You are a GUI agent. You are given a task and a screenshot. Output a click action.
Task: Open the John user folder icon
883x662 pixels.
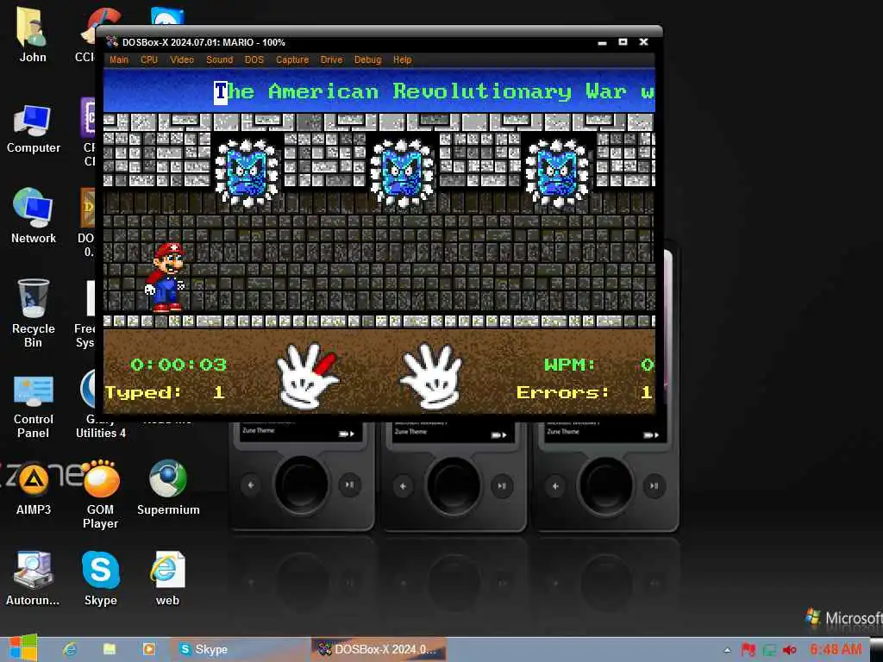[x=33, y=34]
